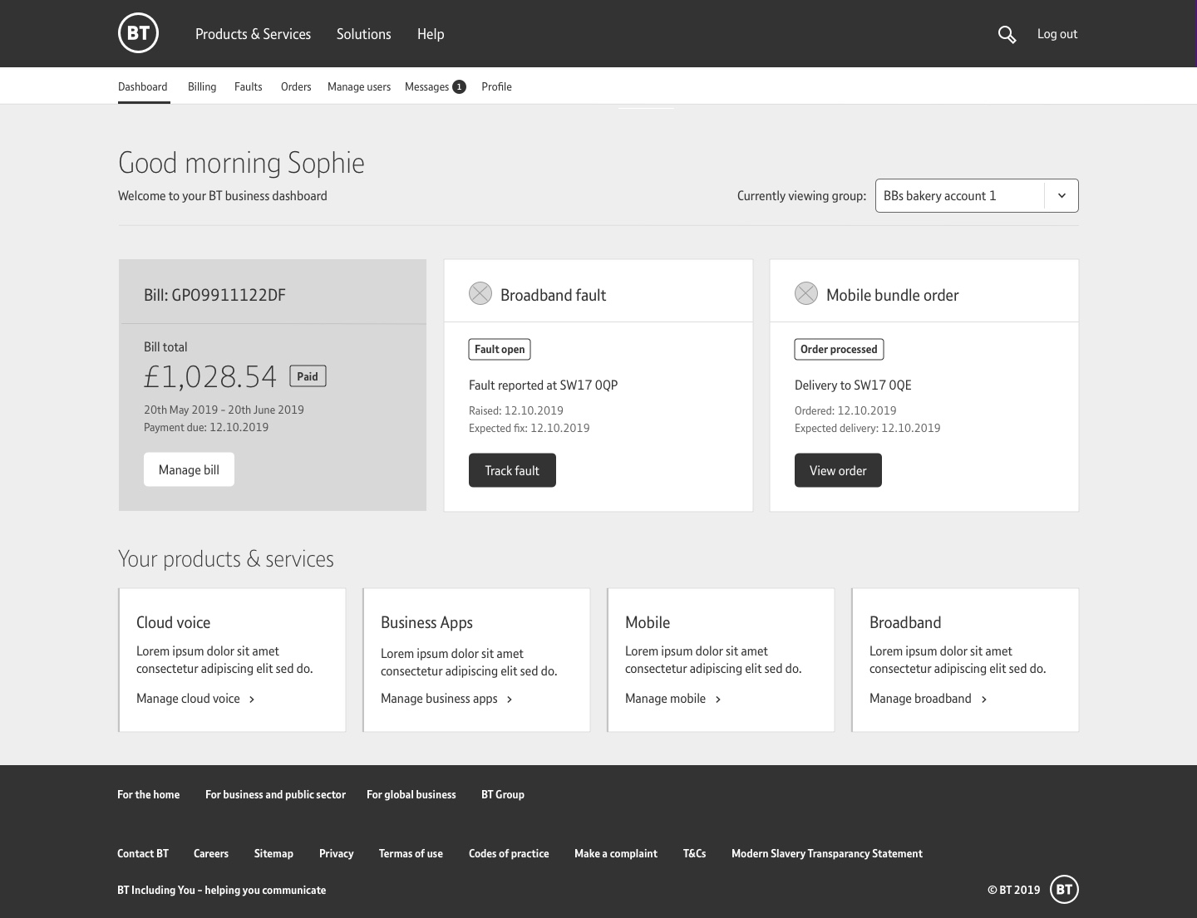Viewport: 1197px width, 918px height.
Task: Open the Messages tab
Action: tap(426, 86)
